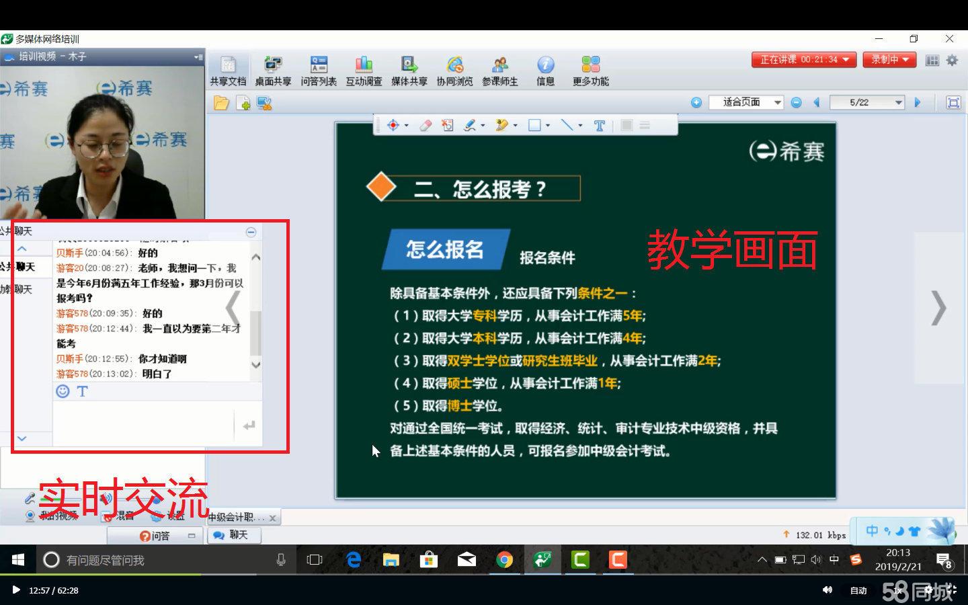The height and width of the screenshot is (605, 968).
Task: Go to the next slide page arrow
Action: click(x=918, y=102)
